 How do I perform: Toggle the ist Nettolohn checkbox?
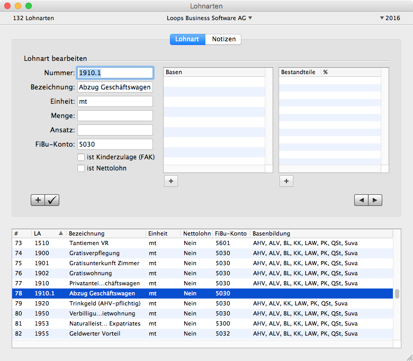(81, 168)
